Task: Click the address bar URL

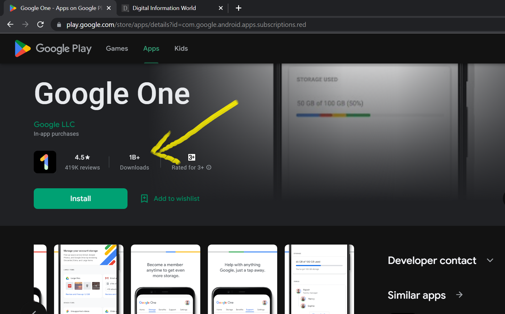Action: [x=186, y=24]
